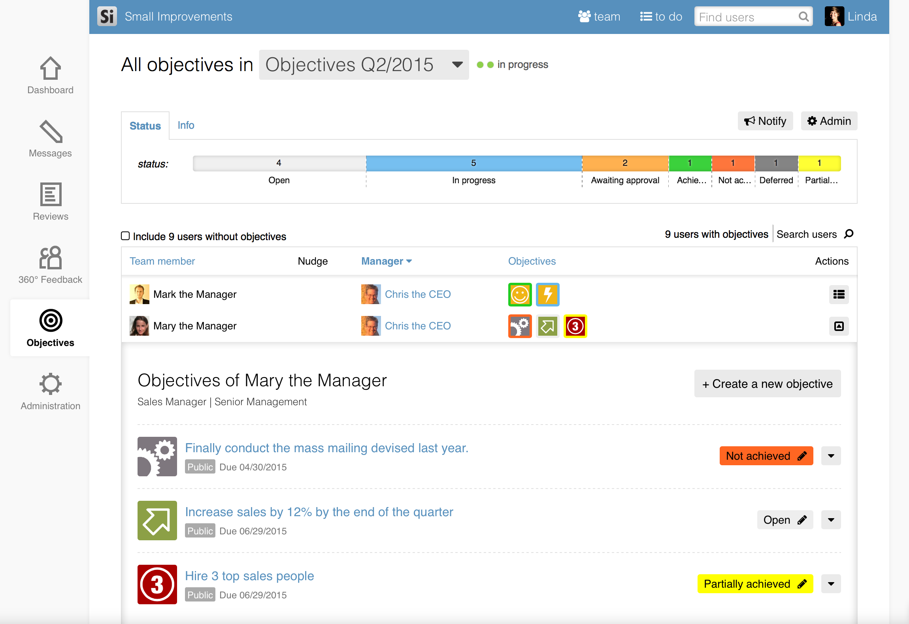Open the to do menu item

661,17
